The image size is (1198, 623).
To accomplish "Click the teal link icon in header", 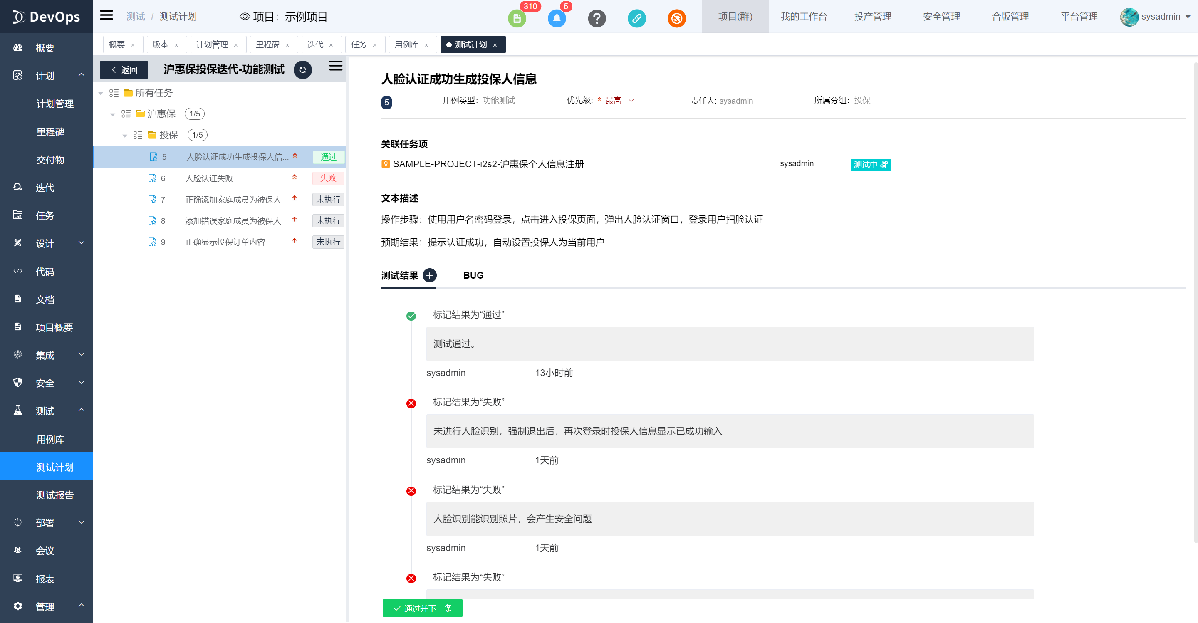I will coord(637,19).
